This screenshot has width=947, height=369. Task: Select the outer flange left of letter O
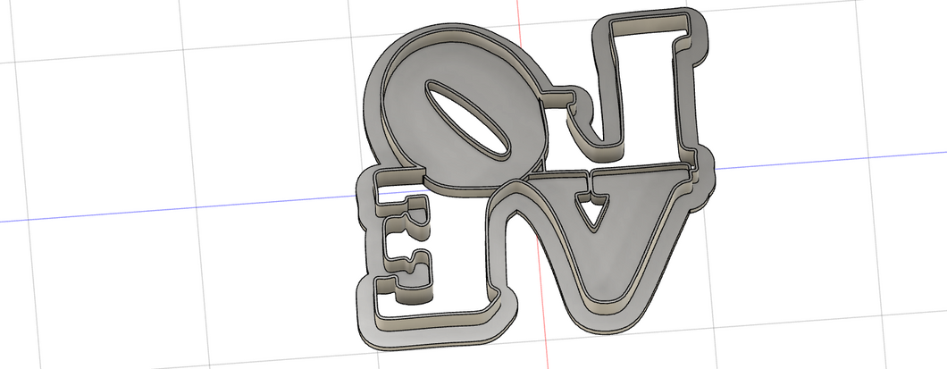tap(367, 98)
